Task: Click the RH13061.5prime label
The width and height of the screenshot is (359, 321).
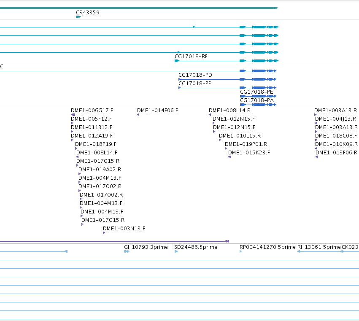Action: click(319, 247)
